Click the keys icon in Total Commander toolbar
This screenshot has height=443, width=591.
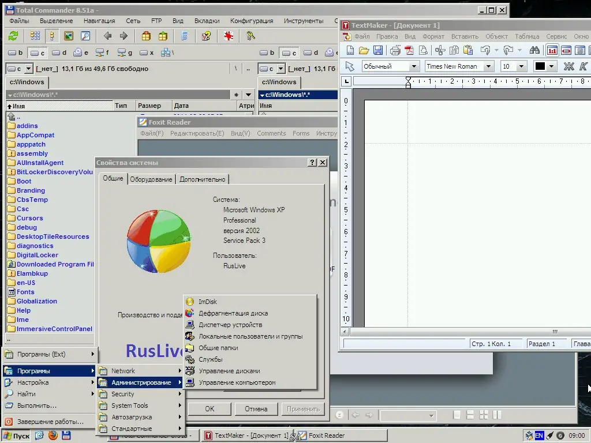click(x=250, y=36)
